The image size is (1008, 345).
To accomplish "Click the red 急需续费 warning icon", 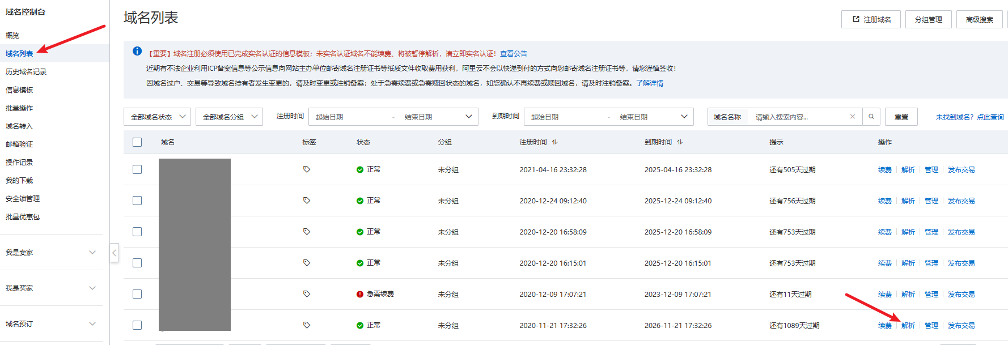I will tap(360, 294).
